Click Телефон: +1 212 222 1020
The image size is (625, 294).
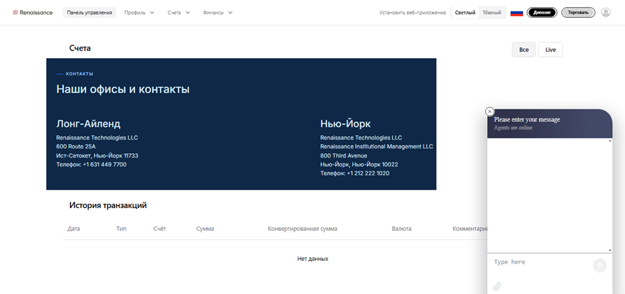click(x=355, y=174)
